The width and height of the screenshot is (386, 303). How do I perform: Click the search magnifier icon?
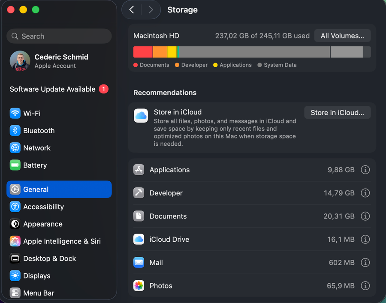click(x=15, y=36)
